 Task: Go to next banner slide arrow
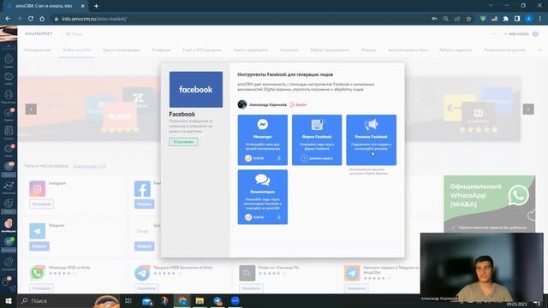528,110
